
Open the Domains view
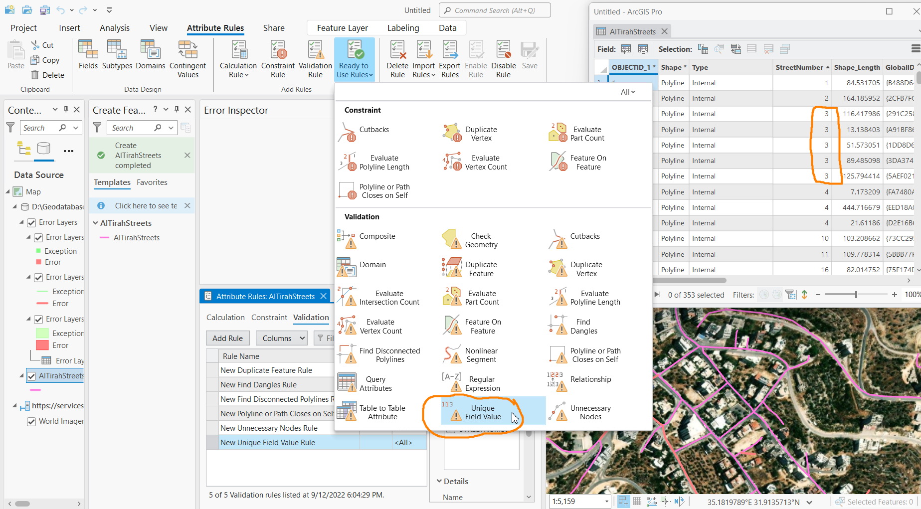[150, 55]
